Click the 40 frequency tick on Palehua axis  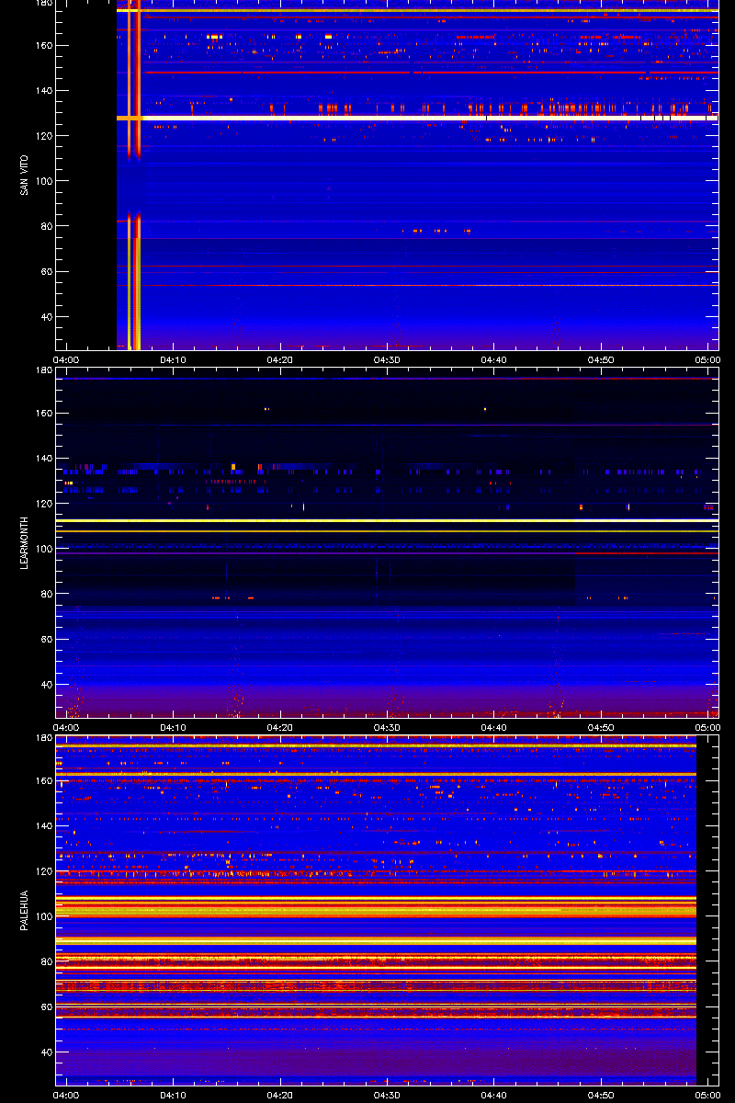[x=46, y=1052]
